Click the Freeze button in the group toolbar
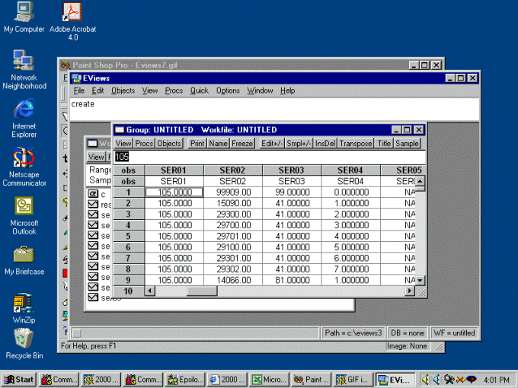Viewport: 518px width, 388px height. pos(242,143)
